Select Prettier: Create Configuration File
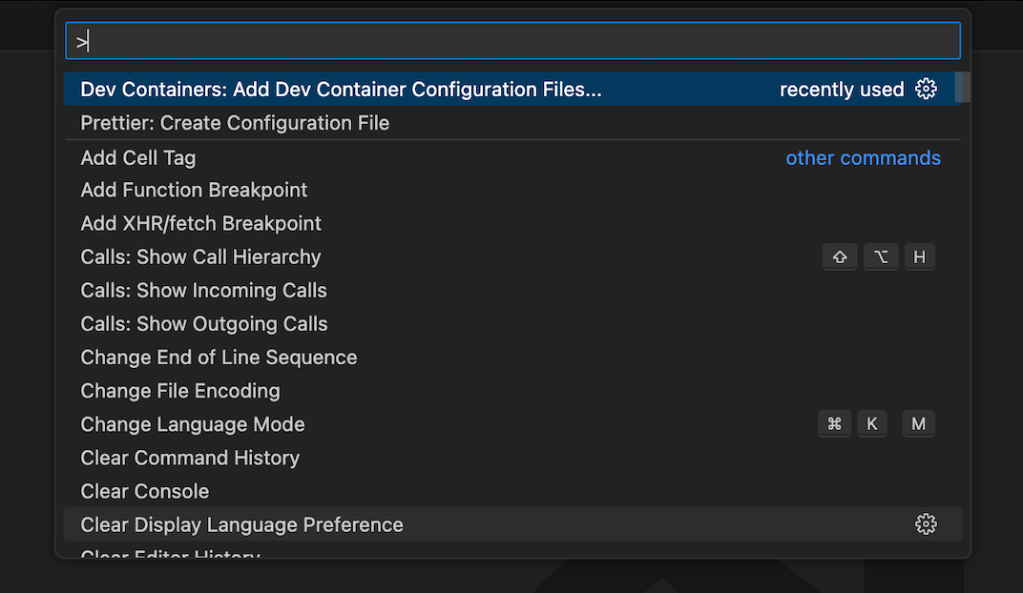 pos(512,123)
